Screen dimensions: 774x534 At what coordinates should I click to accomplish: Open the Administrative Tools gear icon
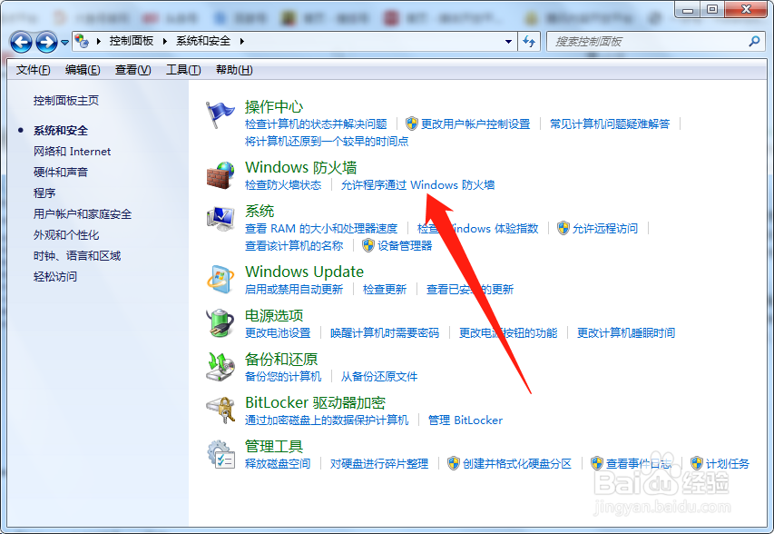tap(220, 454)
